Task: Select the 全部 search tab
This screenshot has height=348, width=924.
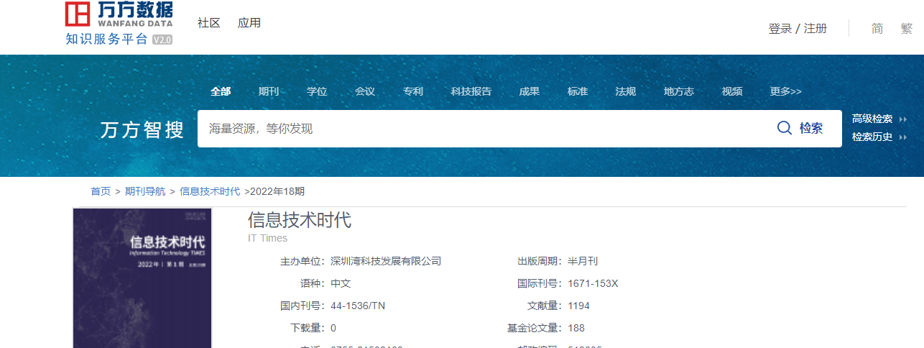Action: click(x=221, y=91)
